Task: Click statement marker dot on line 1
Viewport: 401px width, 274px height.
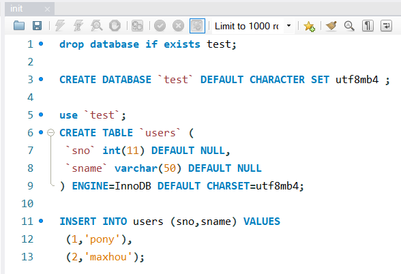Action: point(41,44)
